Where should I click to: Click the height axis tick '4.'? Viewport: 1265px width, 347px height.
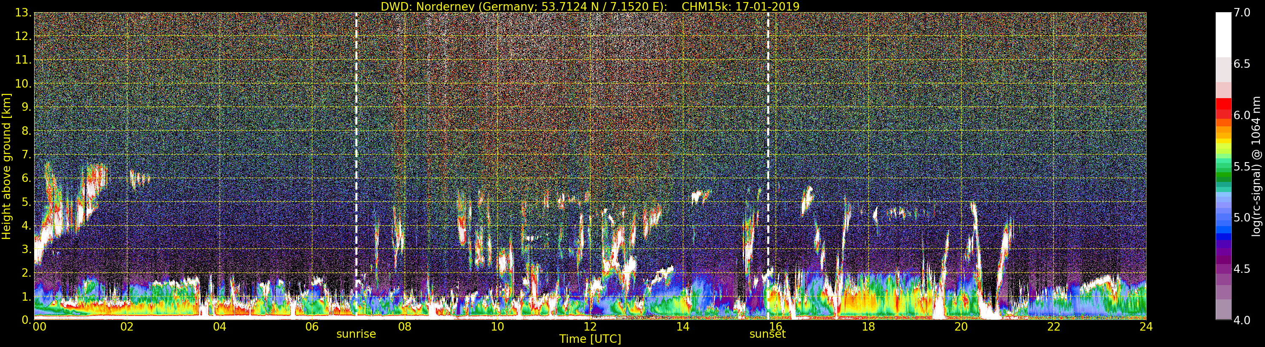[27, 226]
